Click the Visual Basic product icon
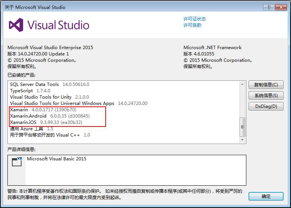 click(x=17, y=161)
